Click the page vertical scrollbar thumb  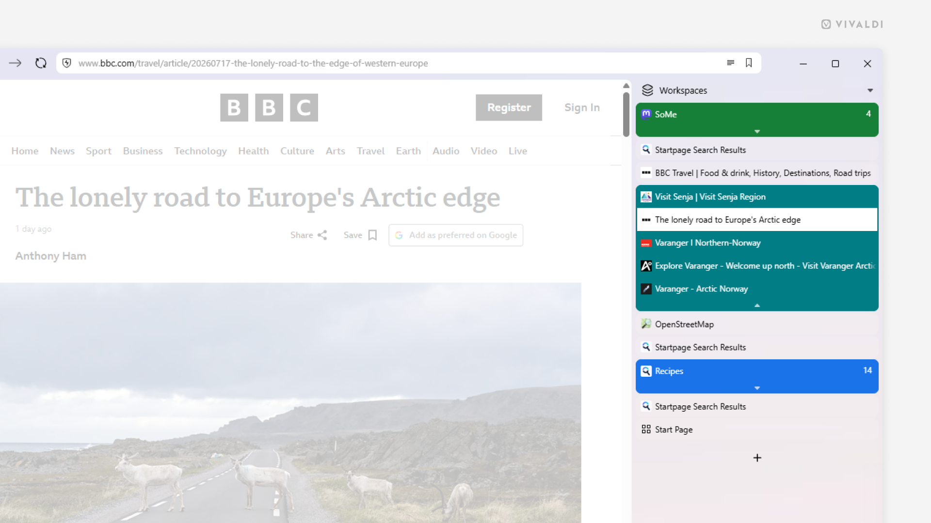tap(626, 114)
